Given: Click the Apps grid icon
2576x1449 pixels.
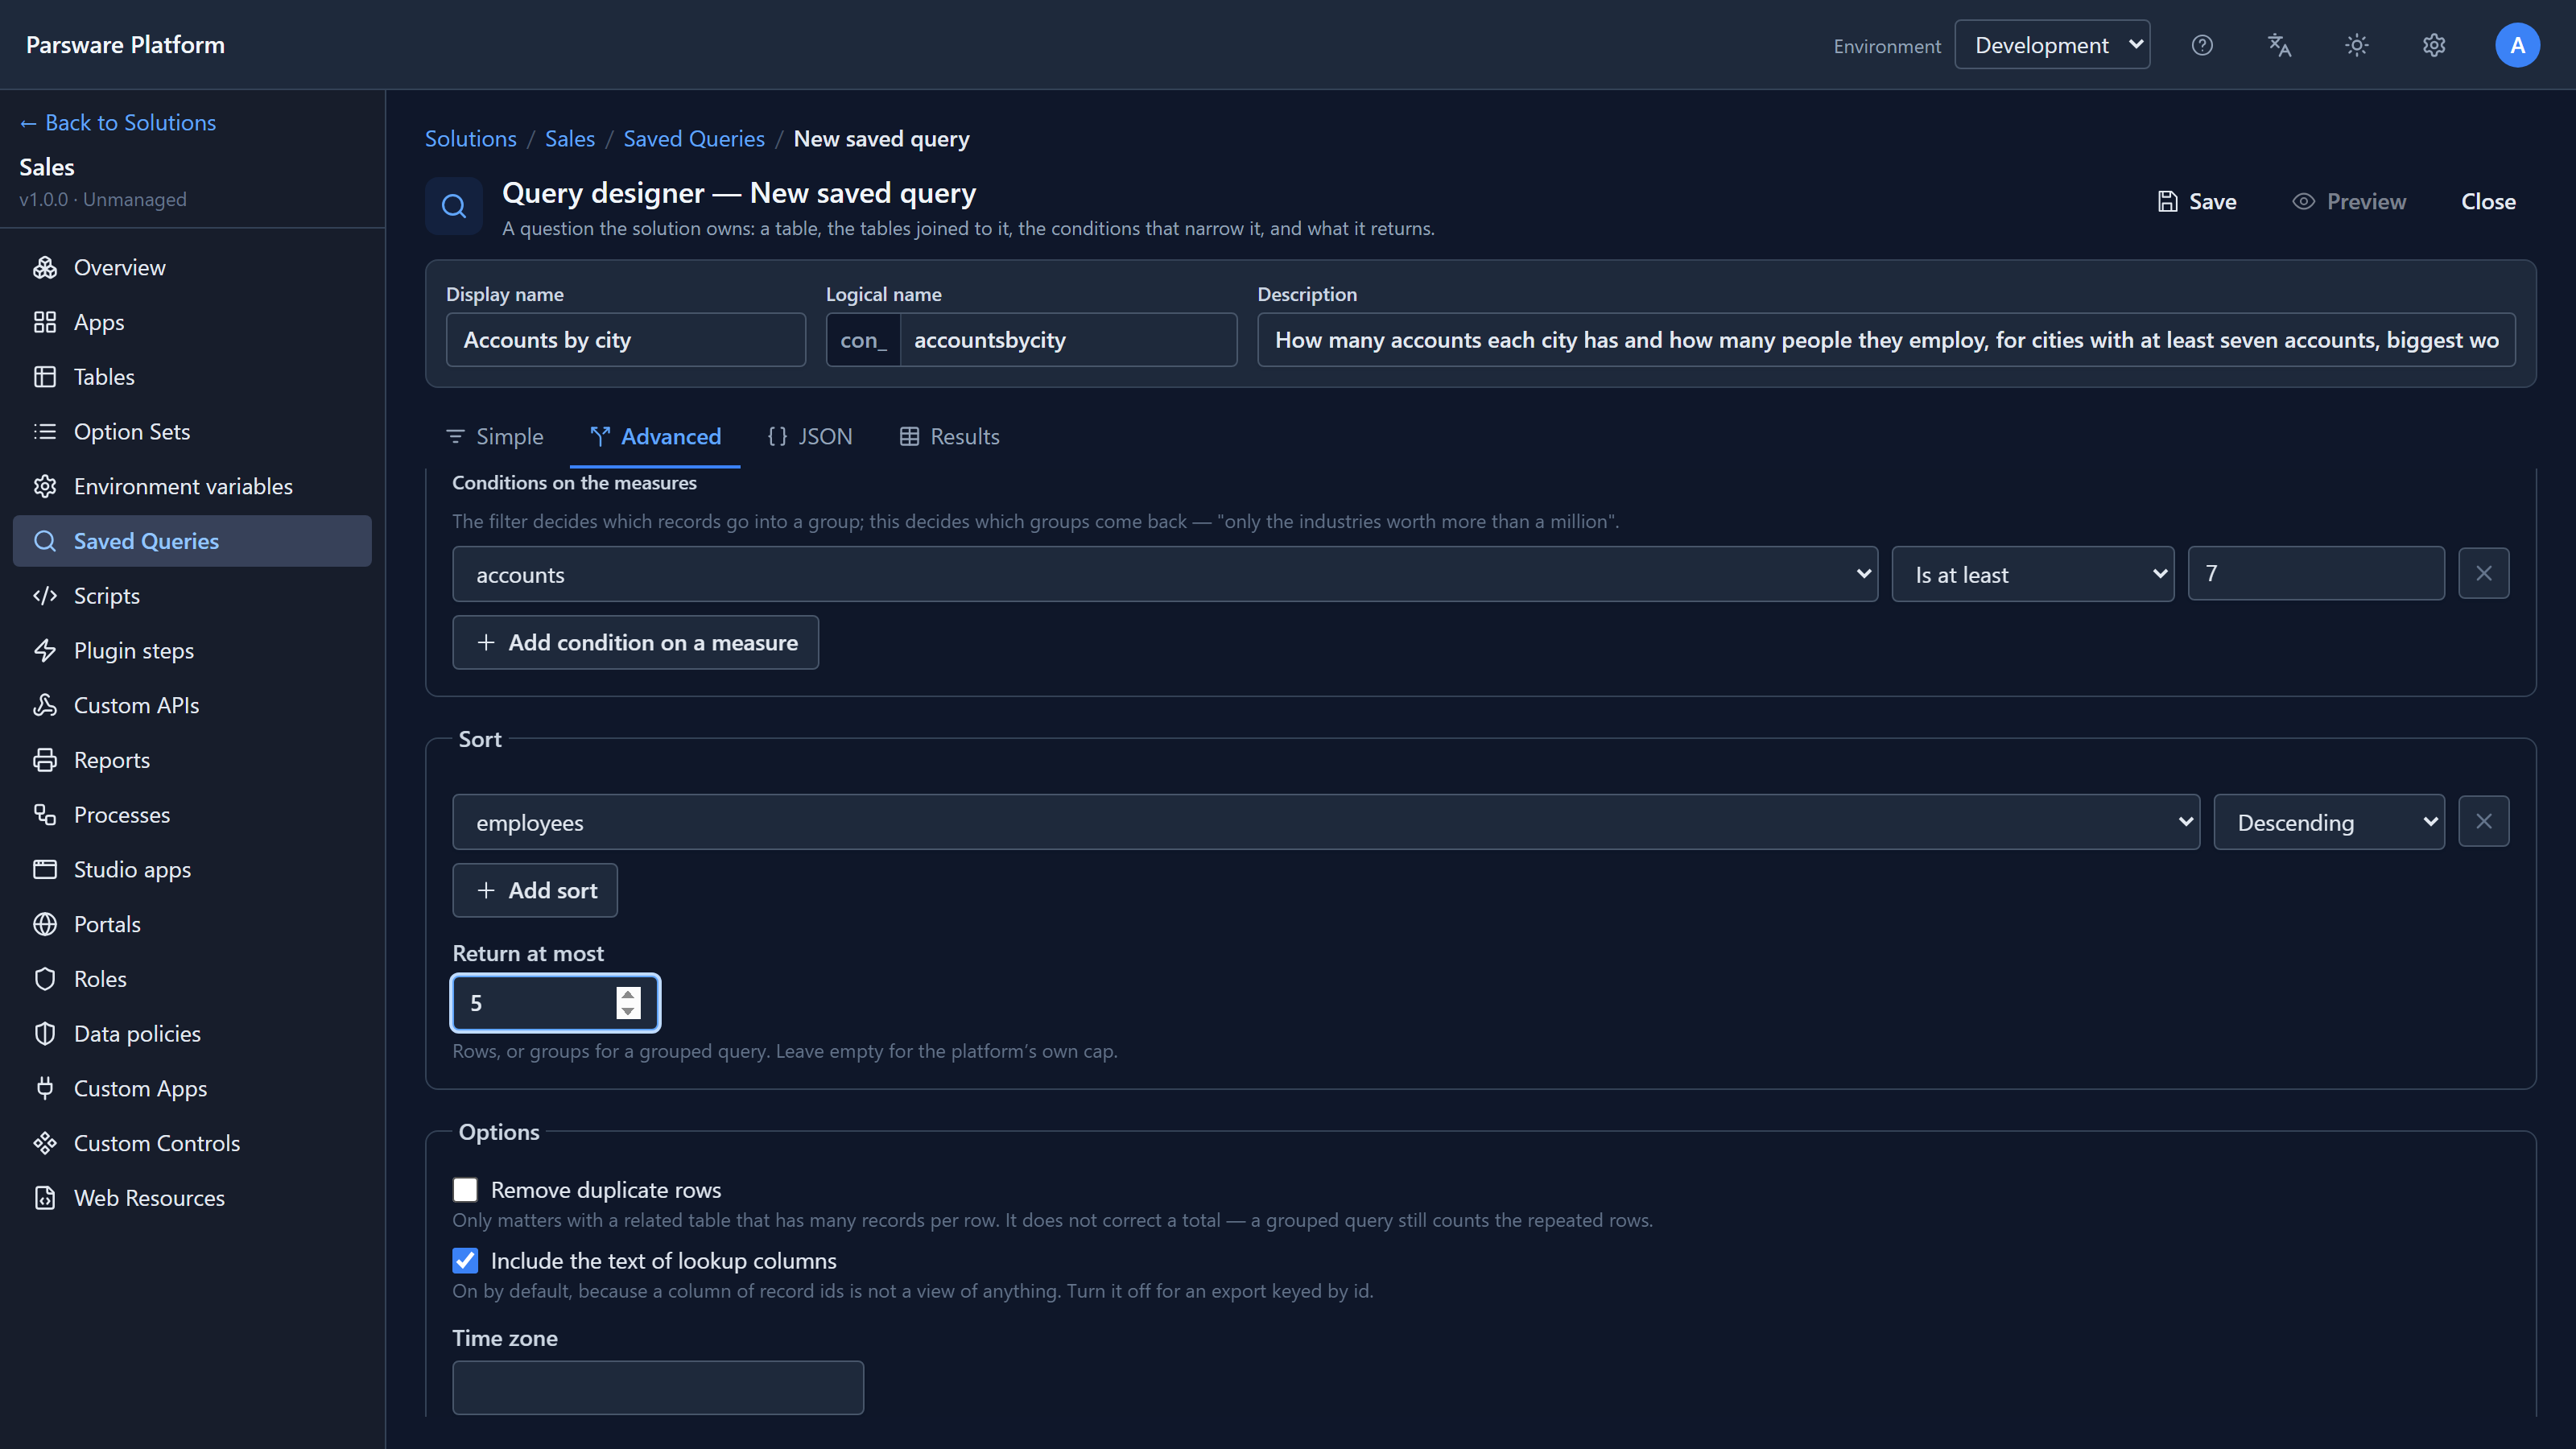Looking at the screenshot, I should point(45,322).
